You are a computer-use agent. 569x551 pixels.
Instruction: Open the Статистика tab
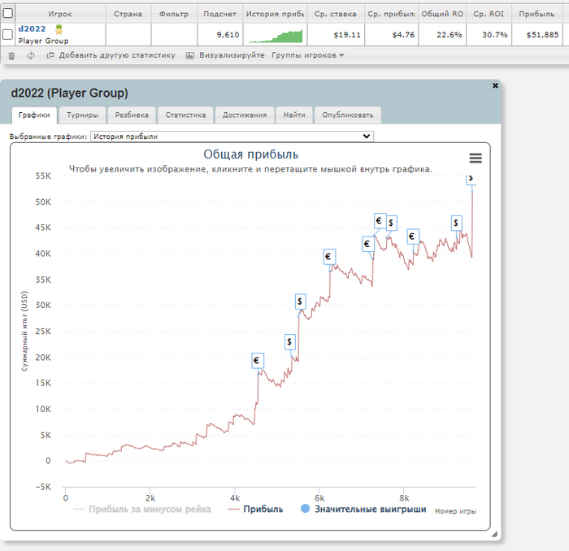pos(185,115)
